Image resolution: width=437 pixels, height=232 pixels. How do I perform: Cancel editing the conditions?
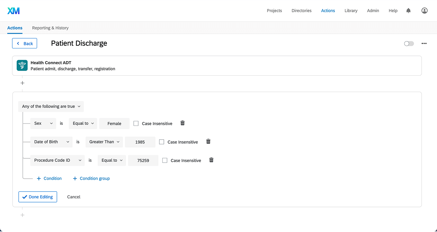pos(74,197)
